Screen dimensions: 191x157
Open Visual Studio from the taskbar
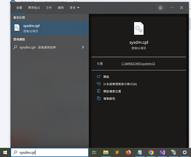tap(162, 152)
